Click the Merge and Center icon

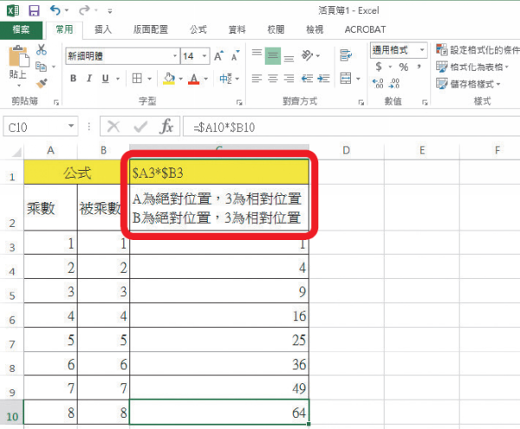(x=346, y=79)
